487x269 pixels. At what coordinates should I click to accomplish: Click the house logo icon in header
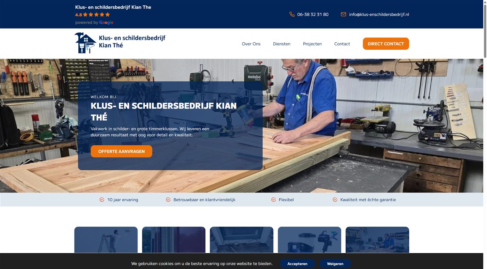[x=85, y=43]
